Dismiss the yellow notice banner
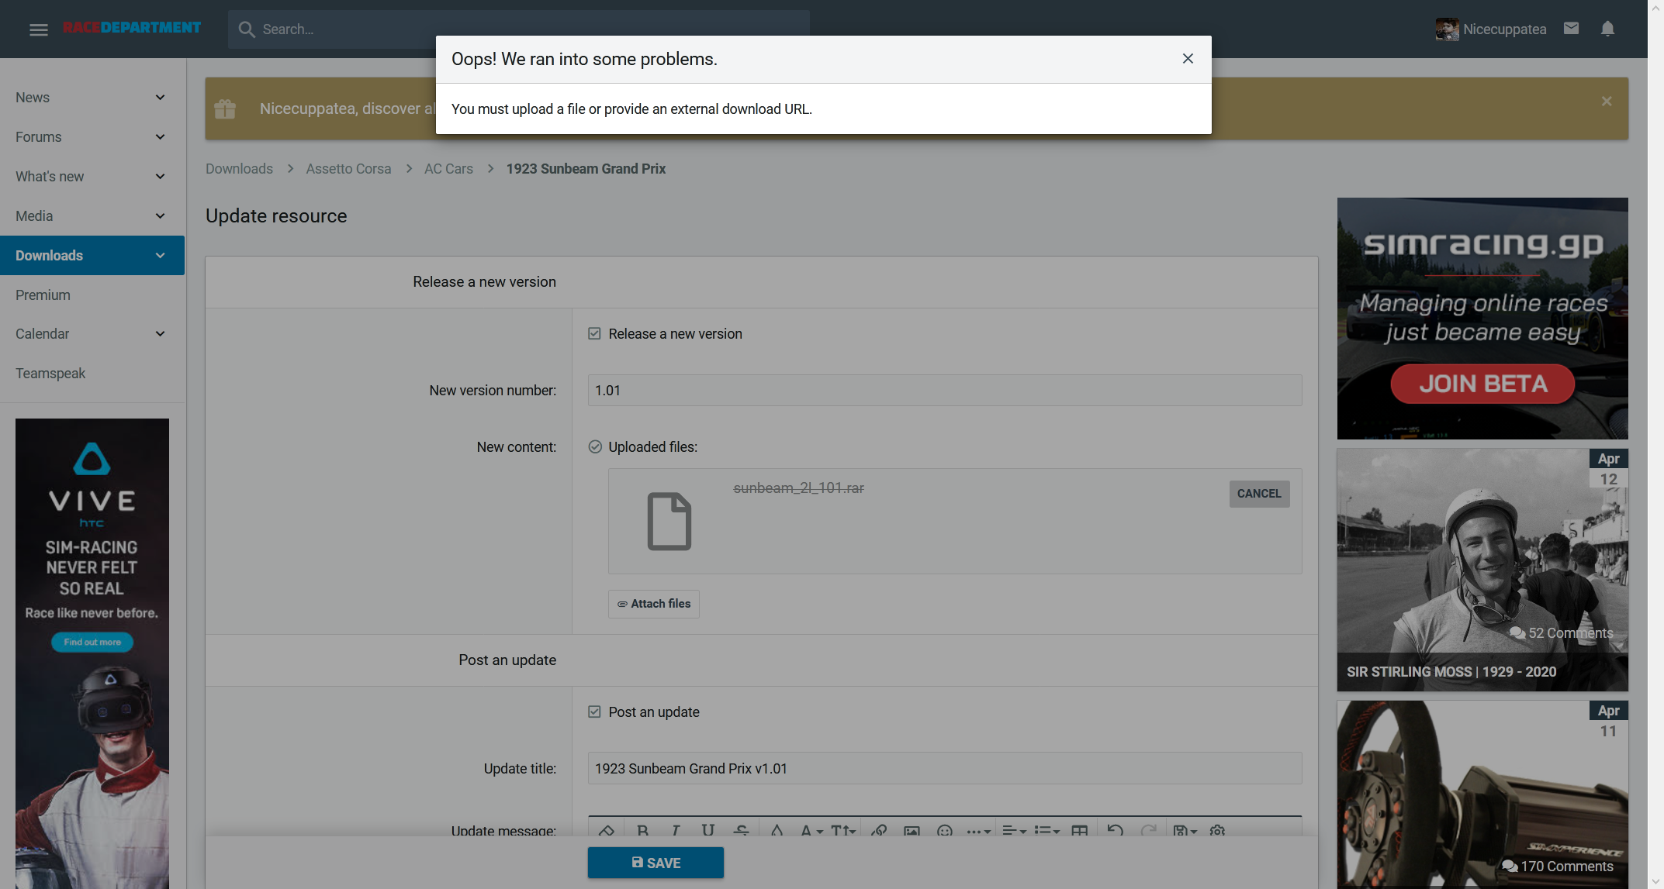The width and height of the screenshot is (1664, 889). coord(1607,102)
